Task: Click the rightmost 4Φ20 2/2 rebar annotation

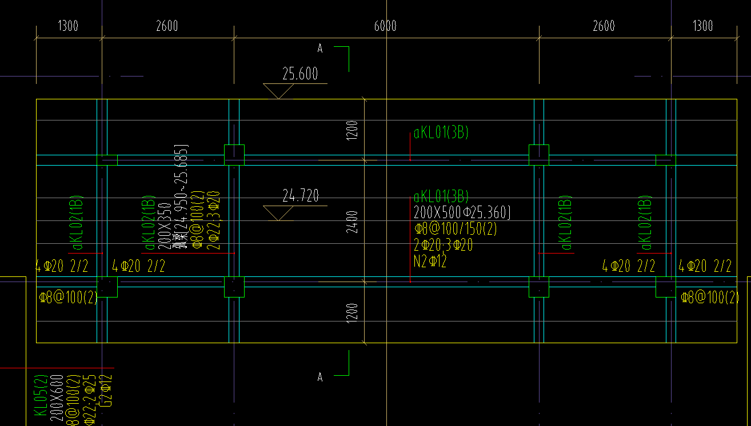Action: coord(705,266)
